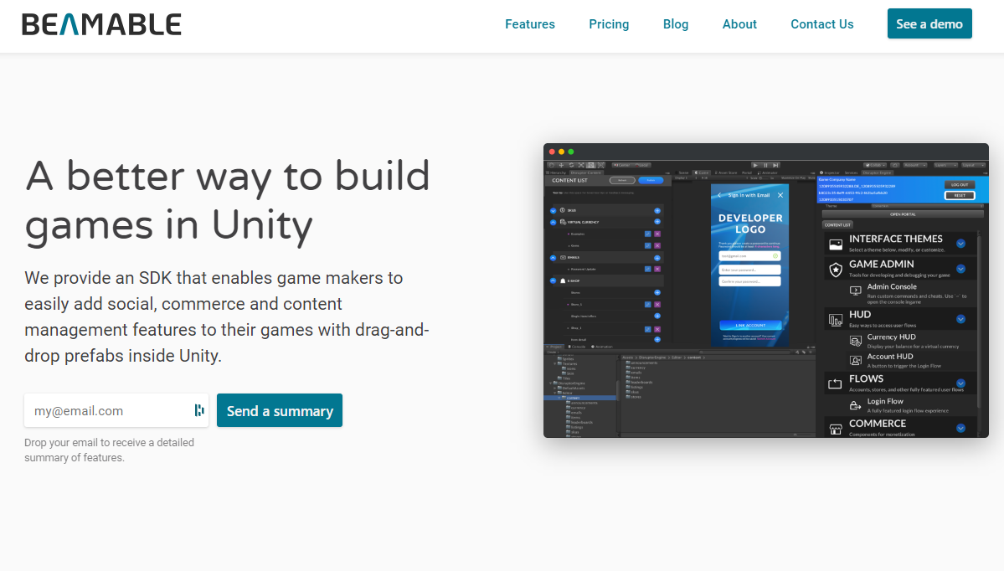The image size is (1004, 571).
Task: Open the Account dropdown in Unity
Action: tap(915, 165)
